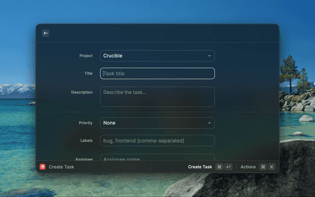Click the red app icon in bottom bar
Viewport: 315px width, 197px height.
point(43,167)
